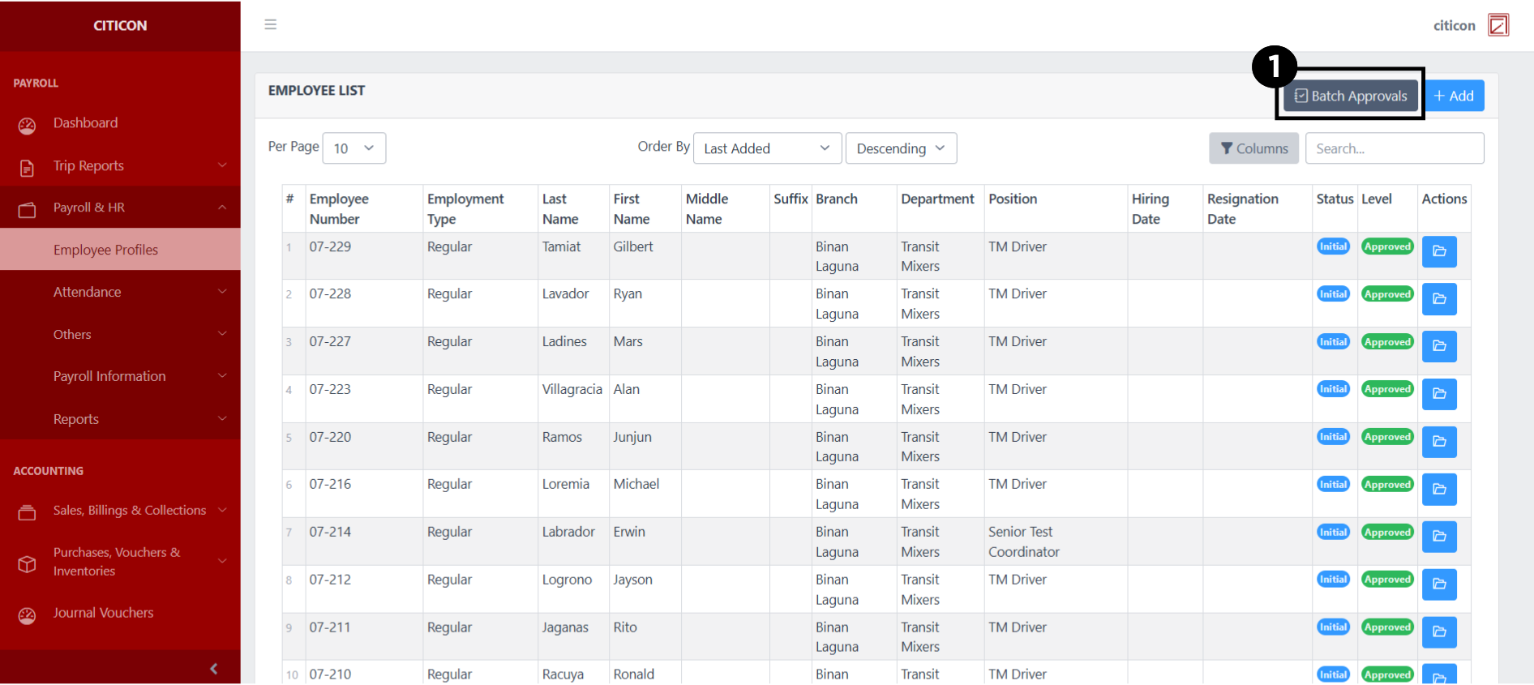
Task: Select Employee Profiles in the sidebar
Action: (x=105, y=250)
